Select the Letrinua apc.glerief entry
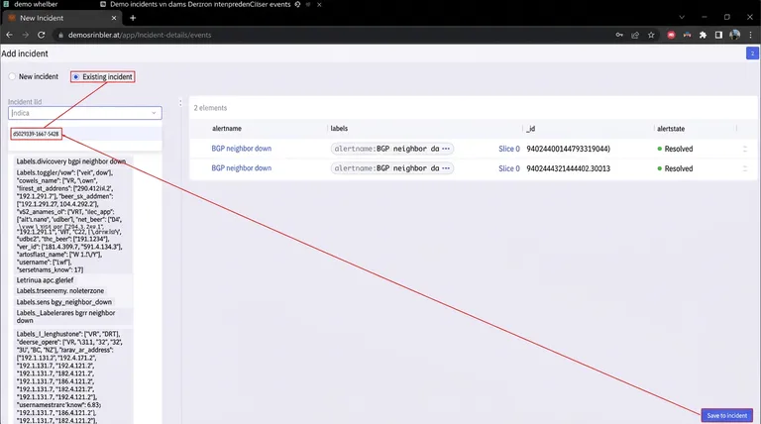 tap(46, 280)
